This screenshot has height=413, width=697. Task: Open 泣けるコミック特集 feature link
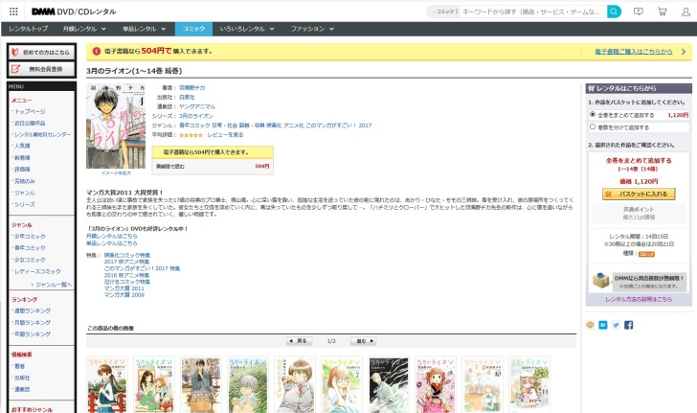[x=127, y=282]
